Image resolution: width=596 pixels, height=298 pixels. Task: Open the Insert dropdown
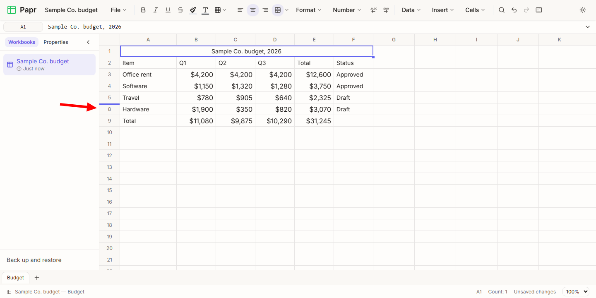(443, 10)
